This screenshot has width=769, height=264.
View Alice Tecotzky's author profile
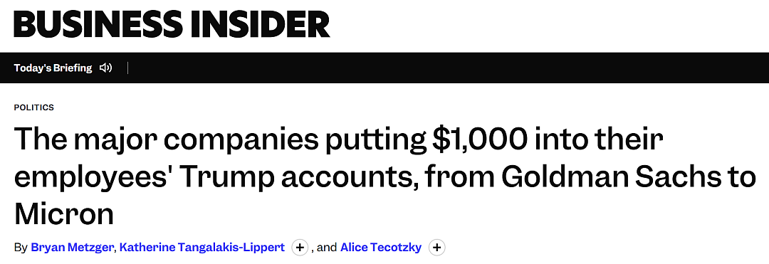380,248
